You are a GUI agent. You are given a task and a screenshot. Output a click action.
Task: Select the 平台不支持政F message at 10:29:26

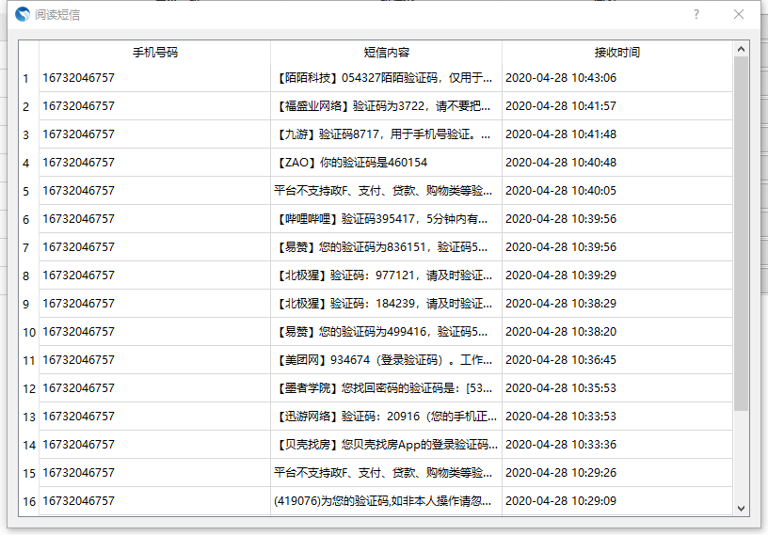[x=386, y=473]
